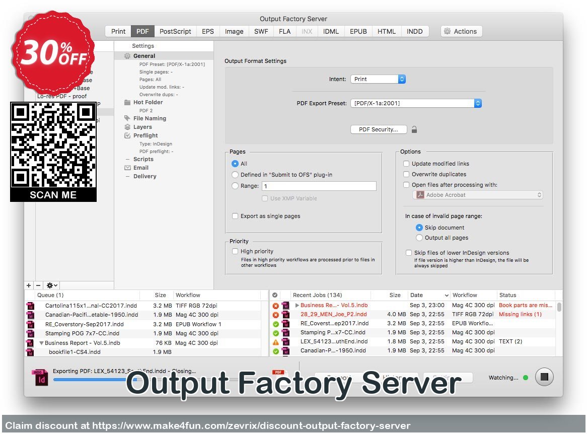Click the page Range input field
The height and width of the screenshot is (434, 587).
319,186
